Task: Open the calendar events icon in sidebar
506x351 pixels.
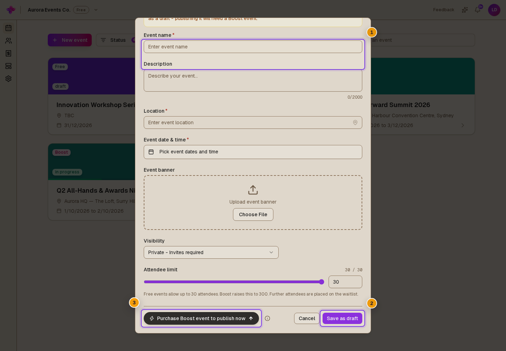Action: tap(8, 28)
